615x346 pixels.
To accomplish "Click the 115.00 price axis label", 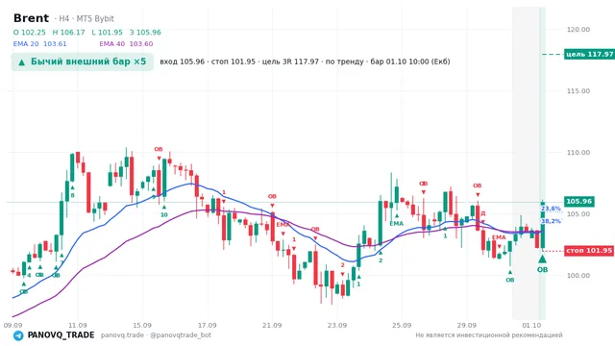I will click(x=578, y=91).
